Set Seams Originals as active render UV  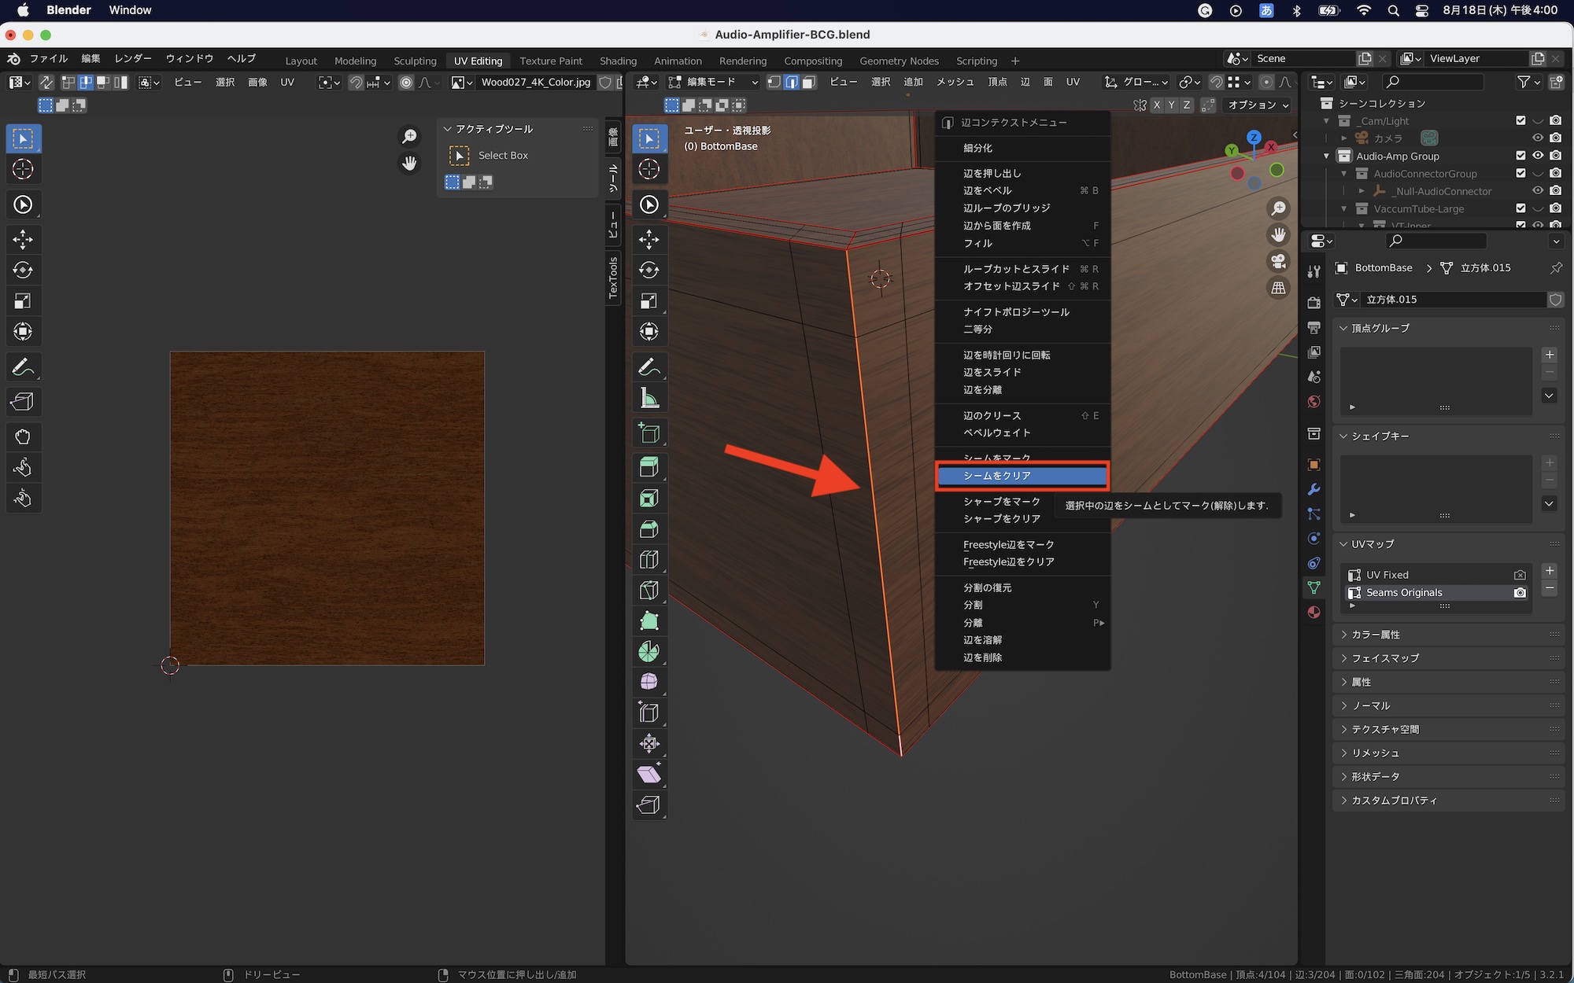point(1520,593)
